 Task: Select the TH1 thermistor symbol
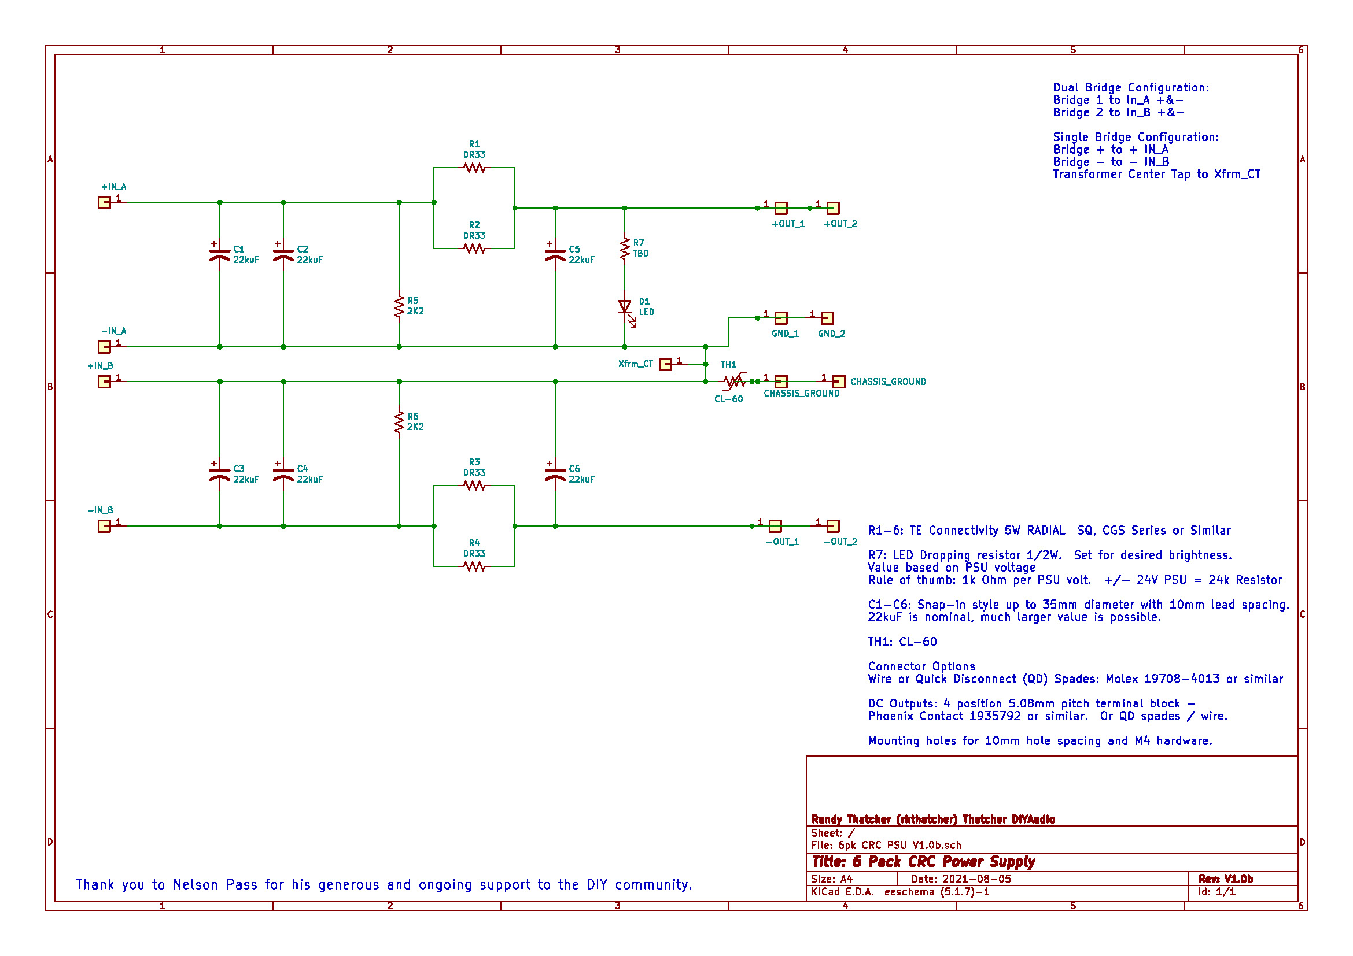pyautogui.click(x=734, y=381)
